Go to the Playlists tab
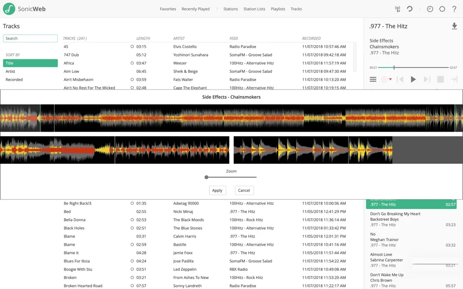 pos(278,9)
